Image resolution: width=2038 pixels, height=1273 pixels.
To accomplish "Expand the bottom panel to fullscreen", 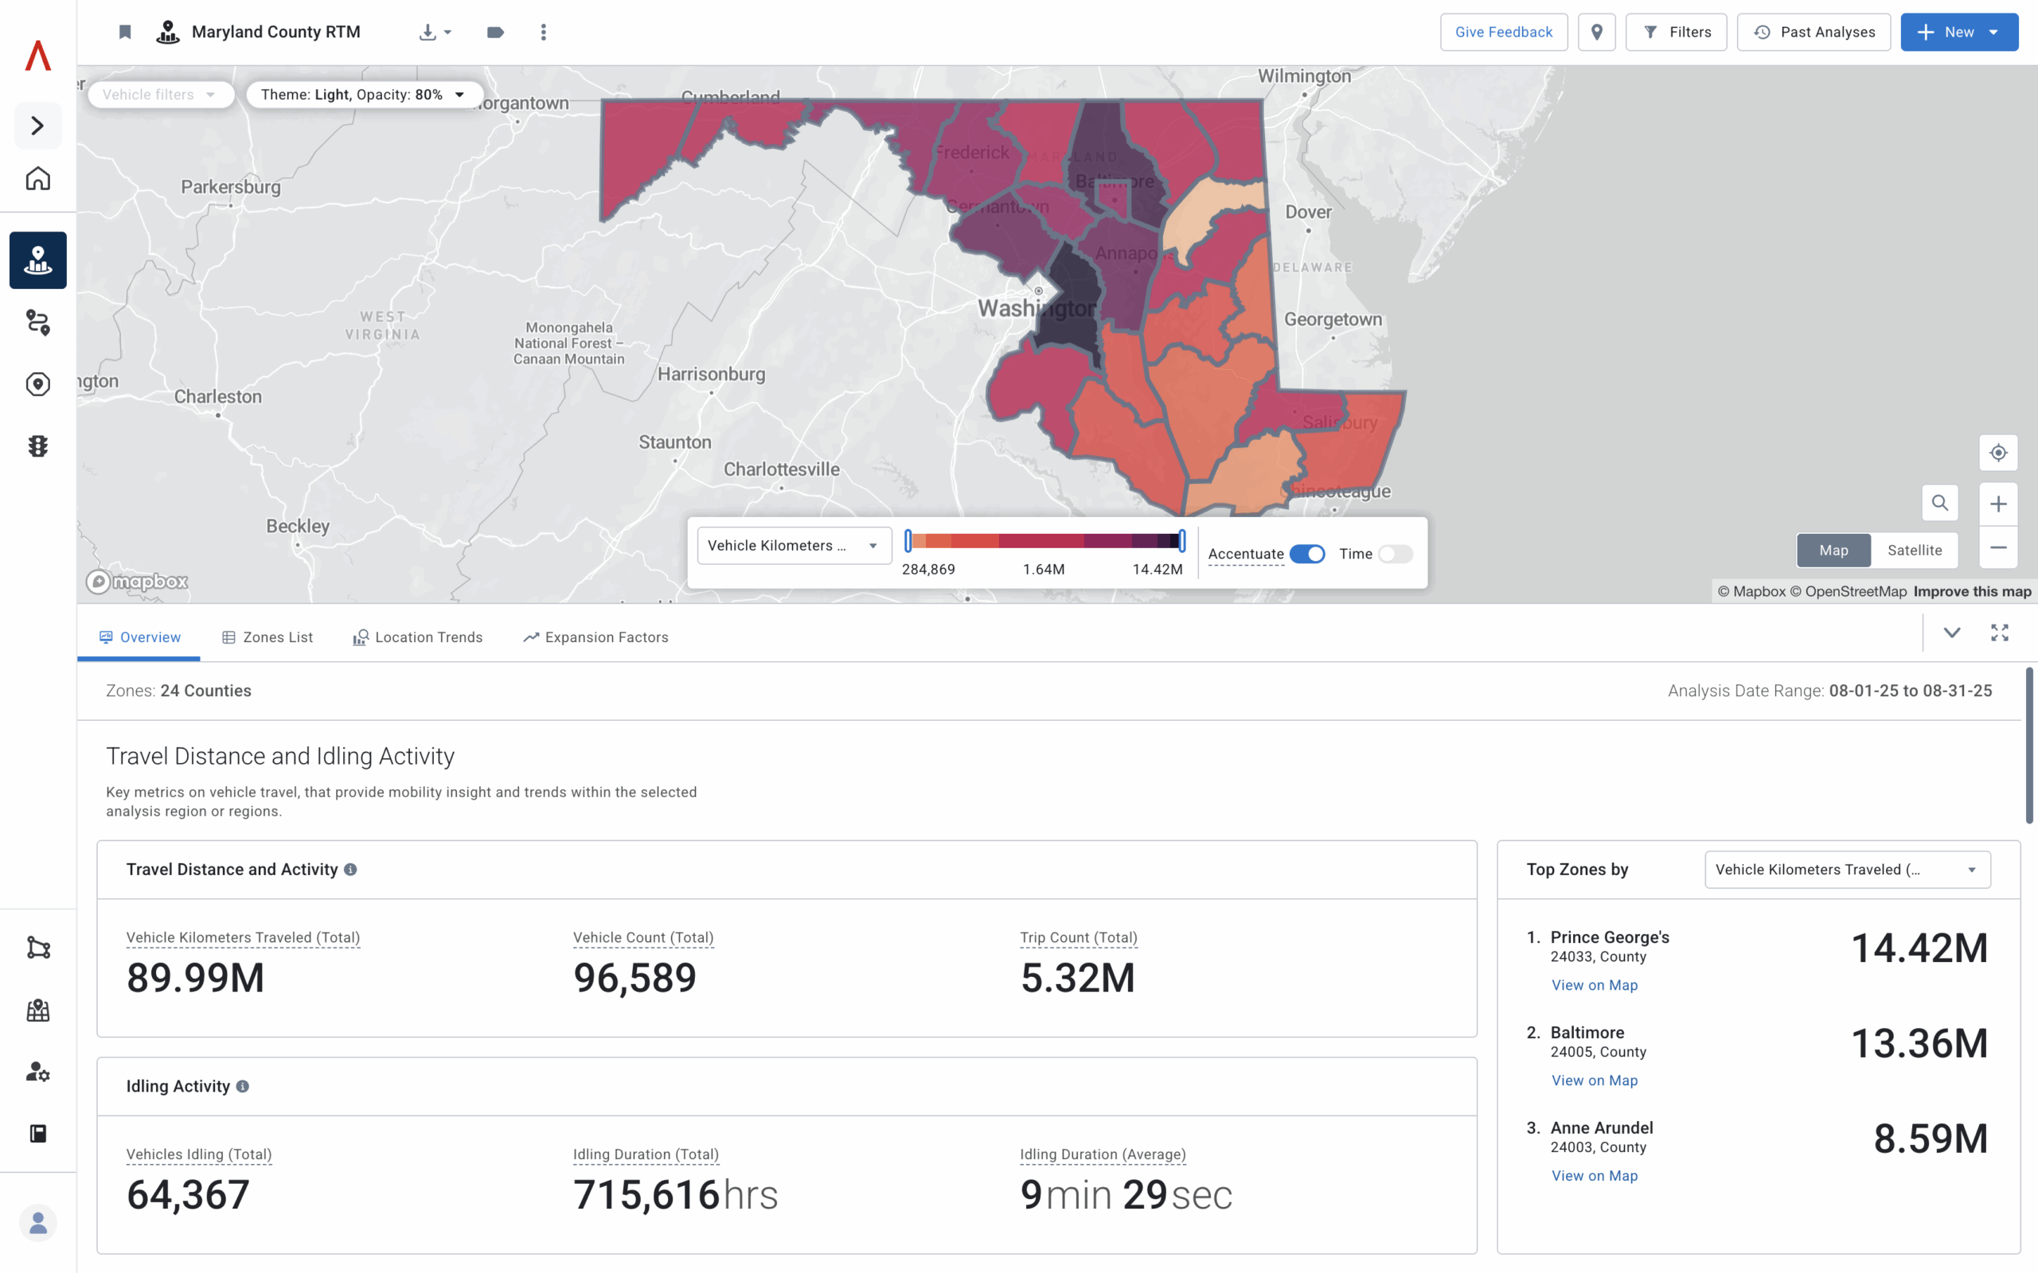I will coord(1999,633).
